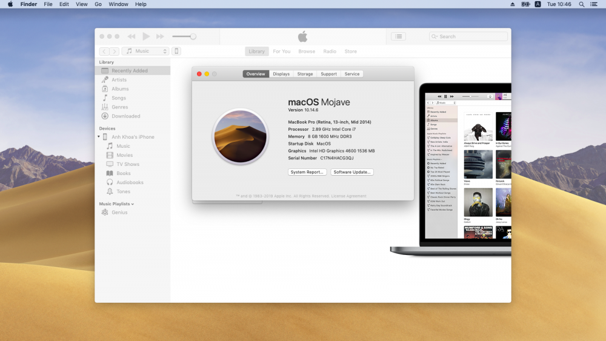This screenshot has height=341, width=606.
Task: Select Artists in the sidebar
Action: [x=133, y=79]
